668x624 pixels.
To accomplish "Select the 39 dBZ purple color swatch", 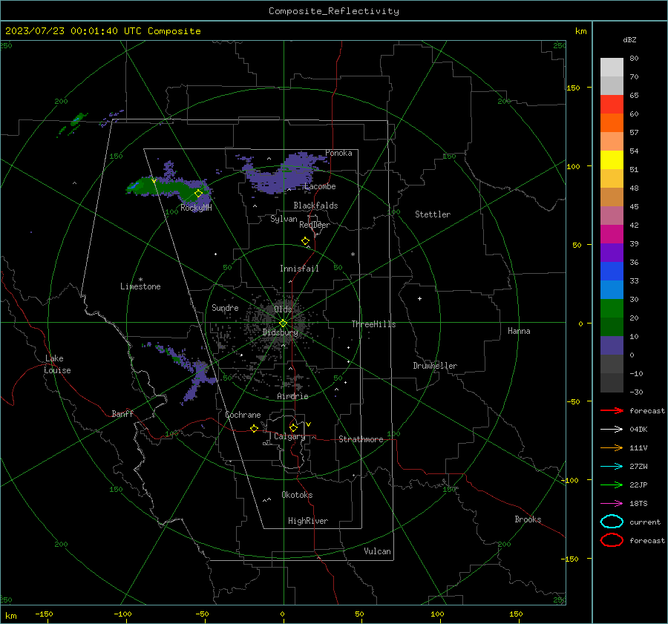I will (x=612, y=252).
